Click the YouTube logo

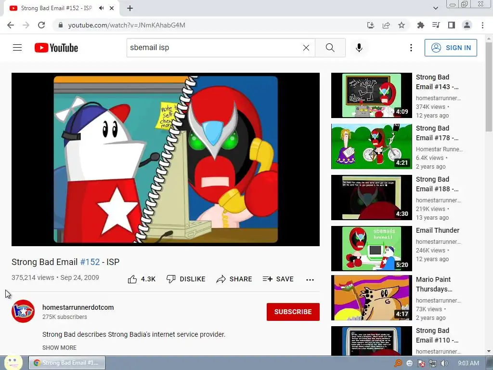(56, 48)
